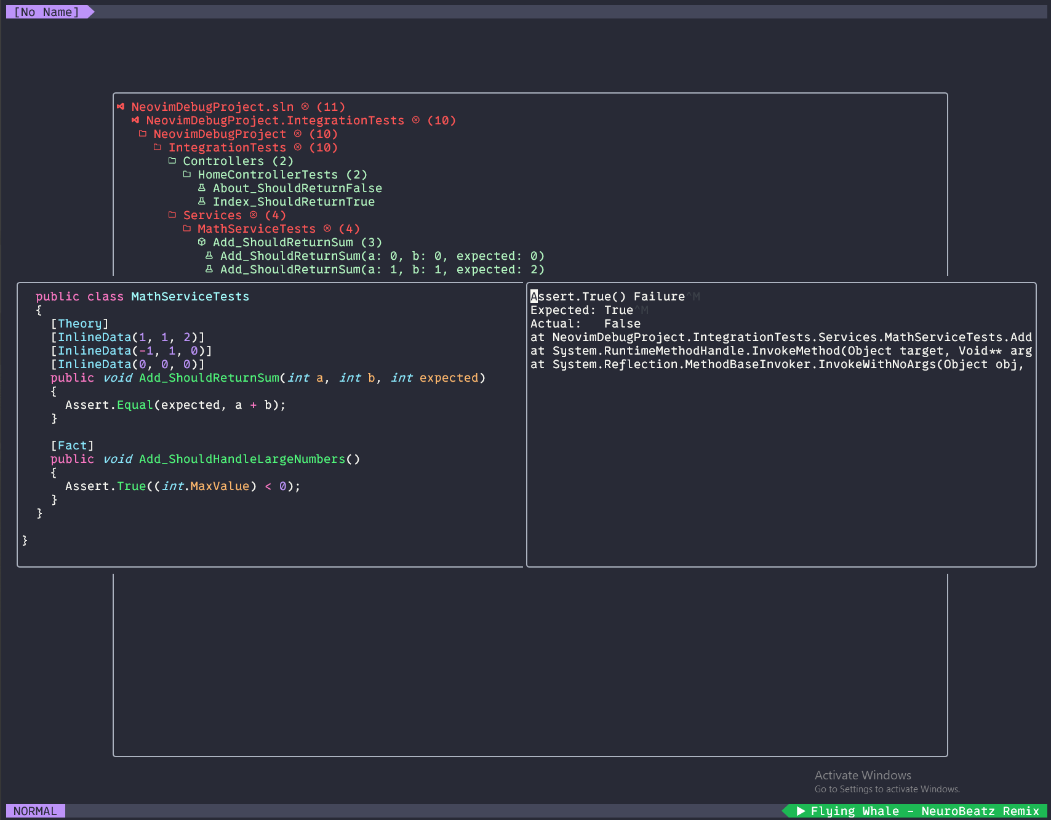Toggle the failed state on IntegrationTests node
This screenshot has width=1051, height=820.
[297, 147]
